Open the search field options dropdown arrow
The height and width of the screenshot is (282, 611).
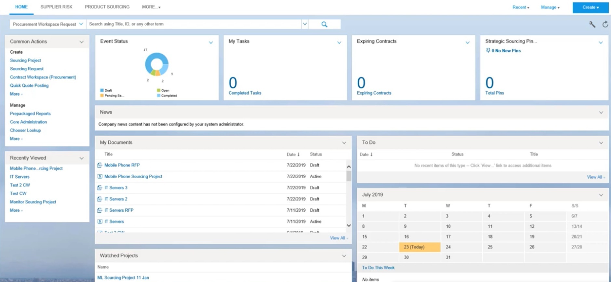pyautogui.click(x=305, y=24)
